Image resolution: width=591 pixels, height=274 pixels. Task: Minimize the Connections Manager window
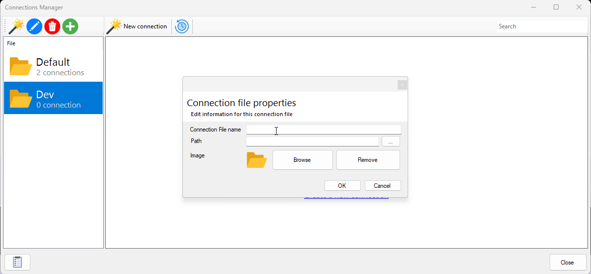[533, 7]
